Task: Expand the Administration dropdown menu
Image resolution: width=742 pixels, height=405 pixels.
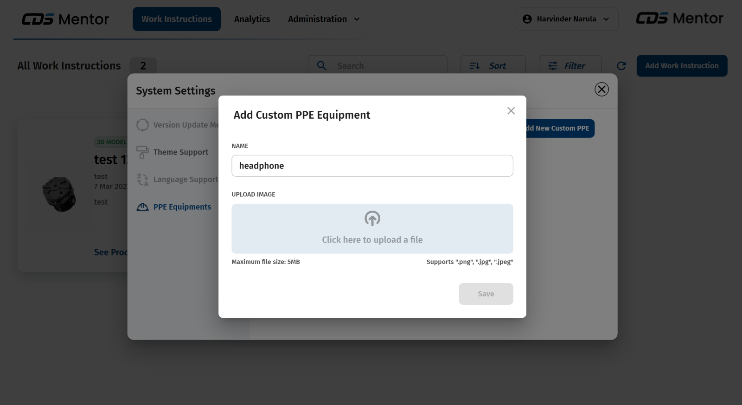Action: coord(324,19)
